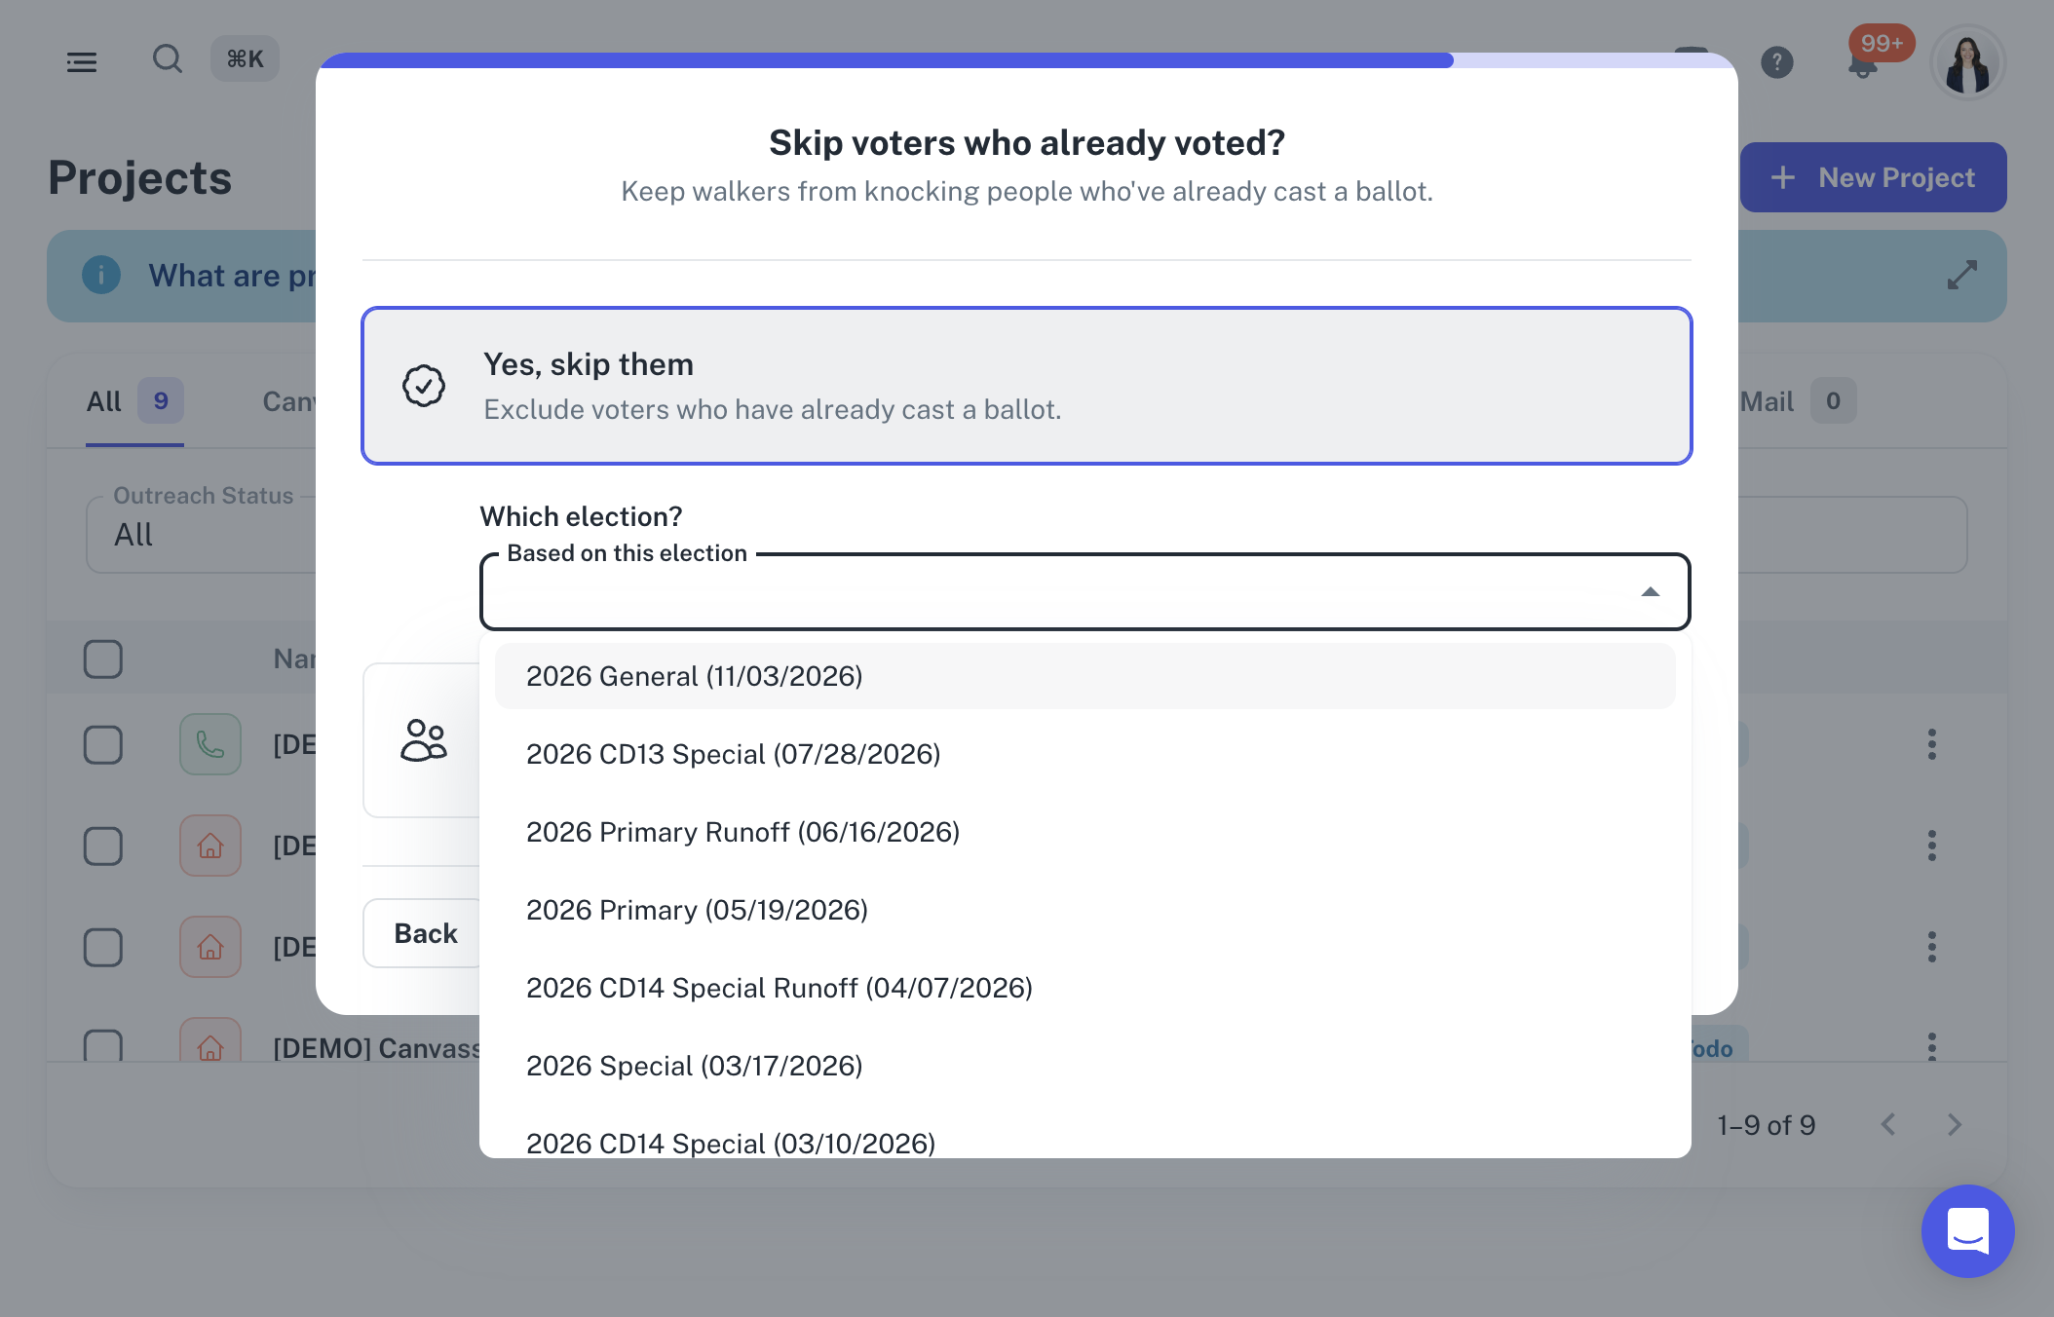Choose 2026 Primary Runoff (06/16/2026)
This screenshot has width=2054, height=1317.
coord(1085,832)
